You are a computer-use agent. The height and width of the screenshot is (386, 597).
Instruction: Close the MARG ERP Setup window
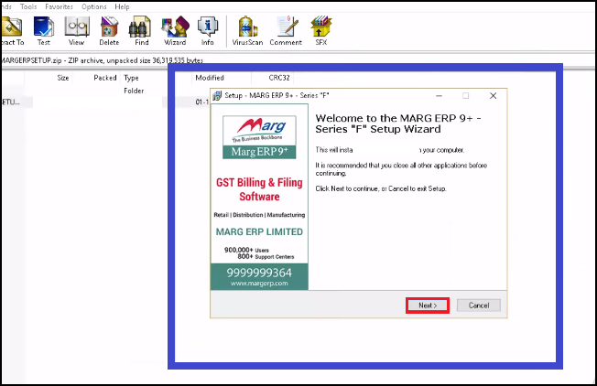(x=493, y=96)
